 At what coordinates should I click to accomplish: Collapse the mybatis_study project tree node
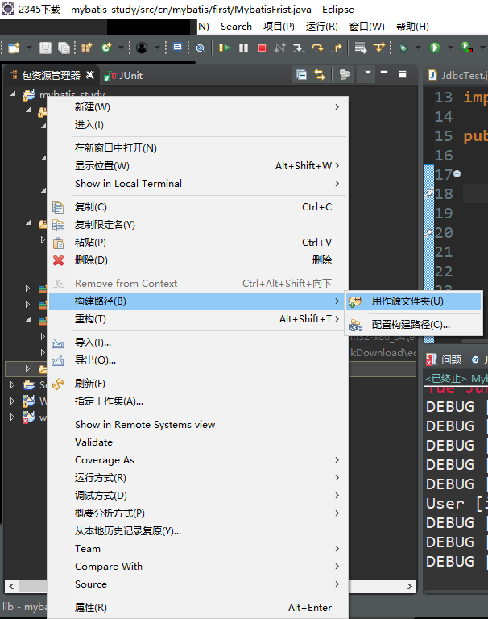click(13, 94)
